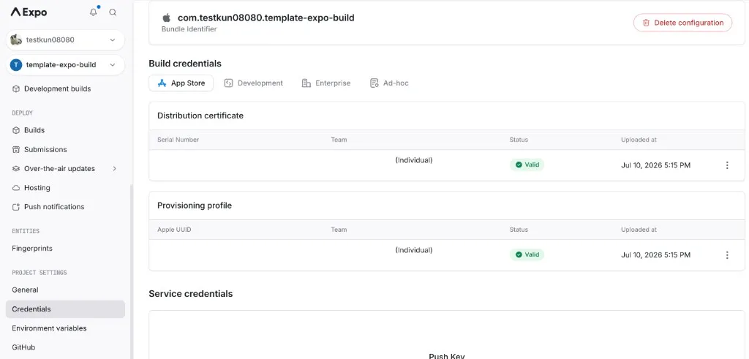
Task: Click the Serial Number column header
Action: pos(178,140)
